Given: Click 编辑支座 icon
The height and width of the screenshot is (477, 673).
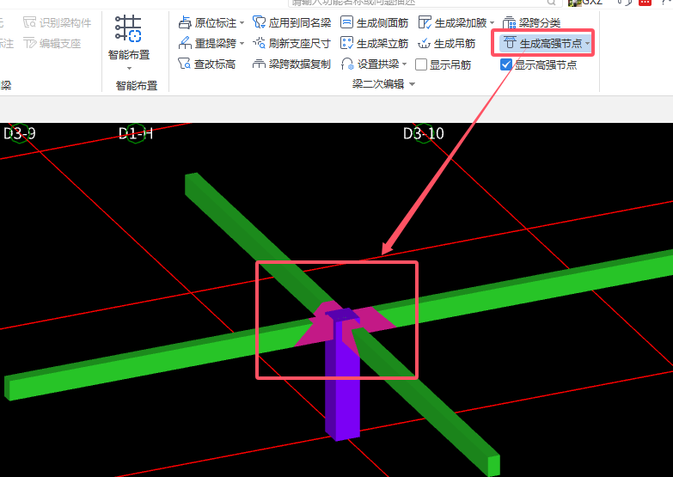Looking at the screenshot, I should 29,43.
